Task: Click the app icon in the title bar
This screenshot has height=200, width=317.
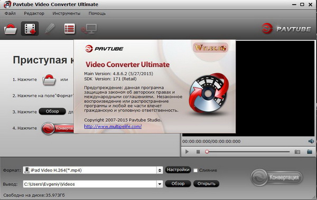Action: tap(7, 4)
